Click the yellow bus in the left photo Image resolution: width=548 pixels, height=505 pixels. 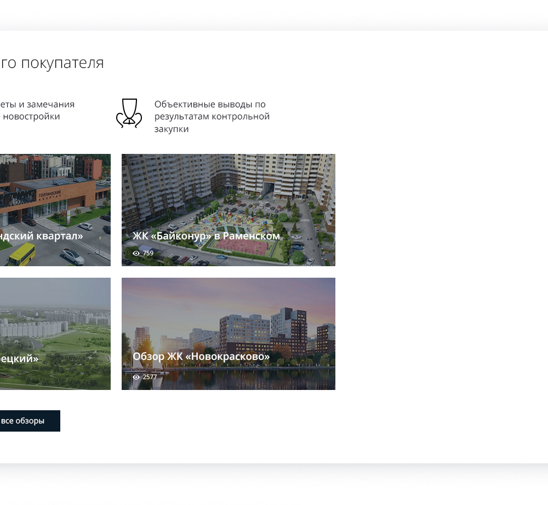[22, 254]
